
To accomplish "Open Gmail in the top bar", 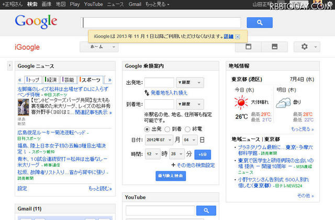I will click(x=135, y=4).
